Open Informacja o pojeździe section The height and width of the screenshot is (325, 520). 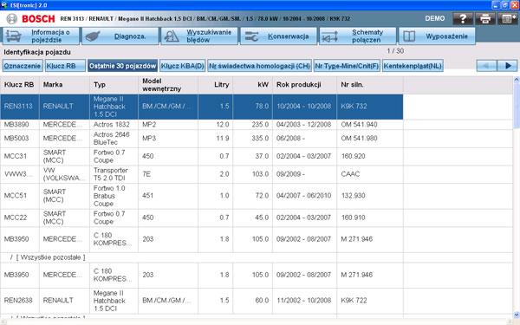tap(41, 36)
